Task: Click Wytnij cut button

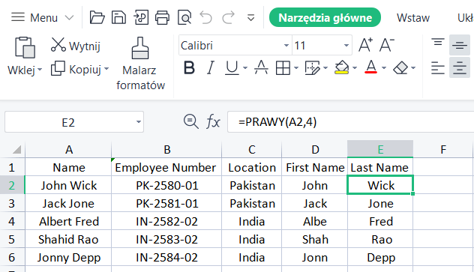Action: tap(76, 46)
